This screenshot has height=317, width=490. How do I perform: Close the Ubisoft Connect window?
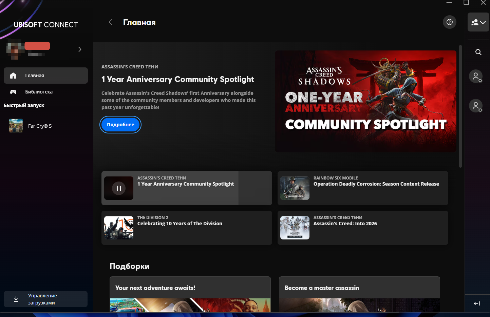point(483,3)
